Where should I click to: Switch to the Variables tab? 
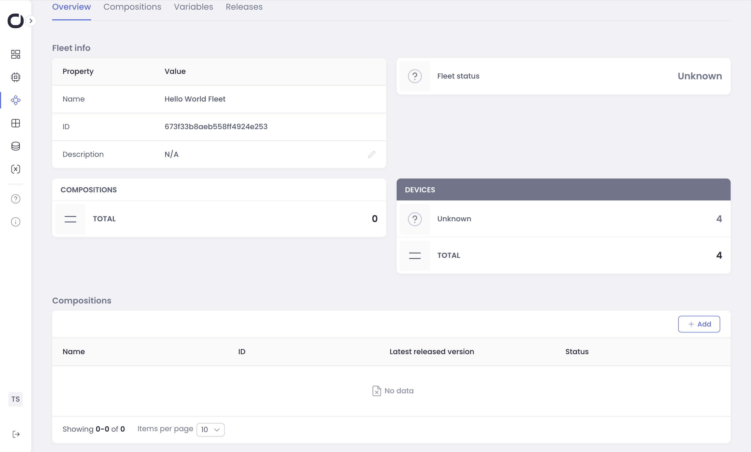point(193,7)
